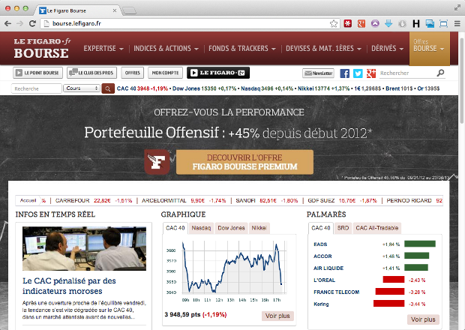Open the Google+ extension in toolbar
This screenshot has width=465, height=330.
click(361, 23)
